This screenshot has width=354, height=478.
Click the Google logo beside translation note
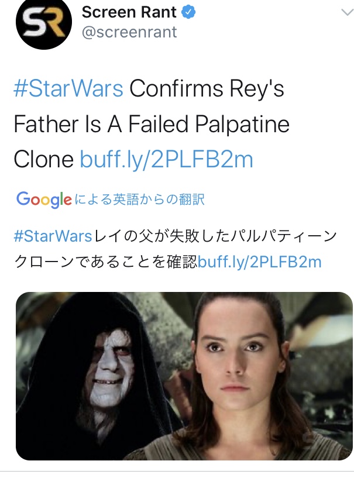tap(44, 200)
